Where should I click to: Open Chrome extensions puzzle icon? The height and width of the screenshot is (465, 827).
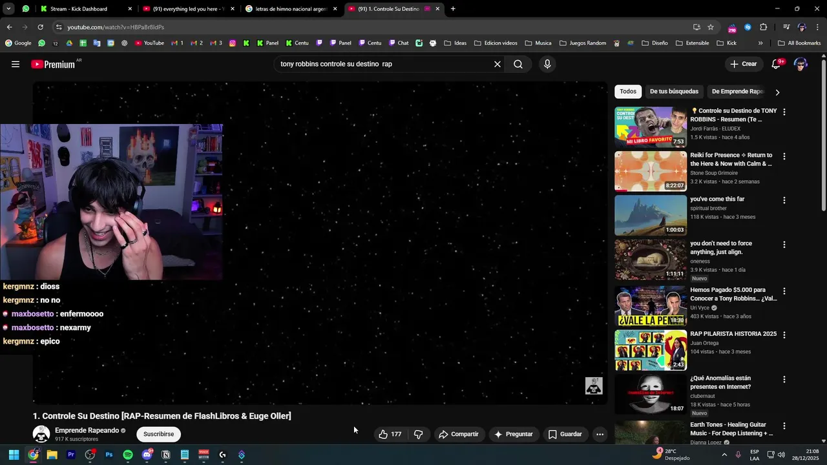pos(764,27)
